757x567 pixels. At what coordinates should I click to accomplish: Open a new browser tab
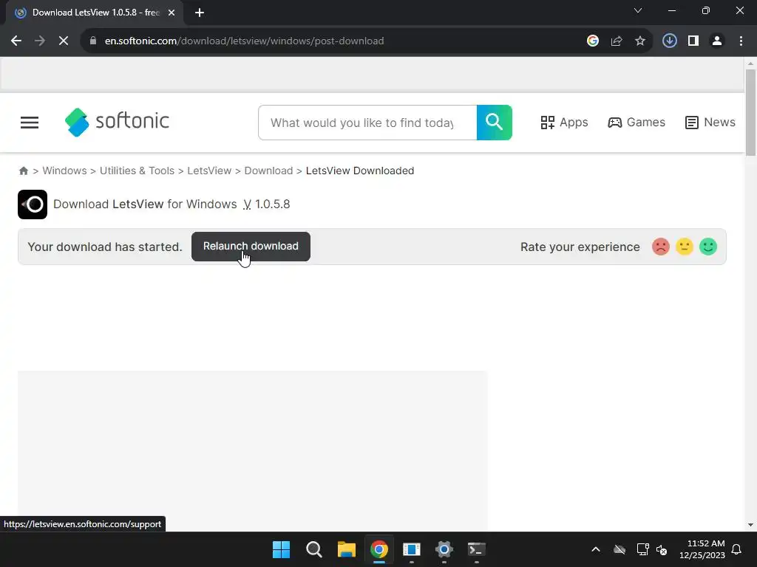[200, 13]
